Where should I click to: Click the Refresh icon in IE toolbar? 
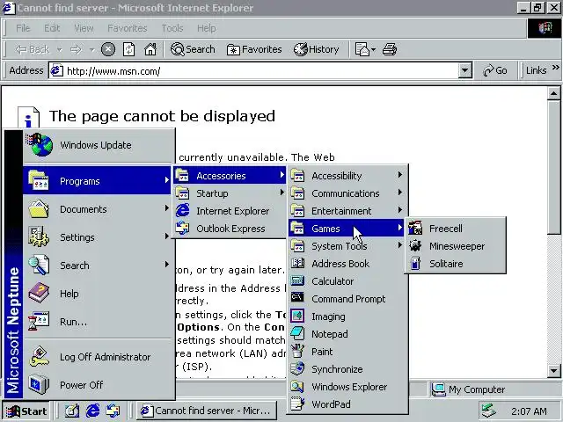[x=129, y=49]
